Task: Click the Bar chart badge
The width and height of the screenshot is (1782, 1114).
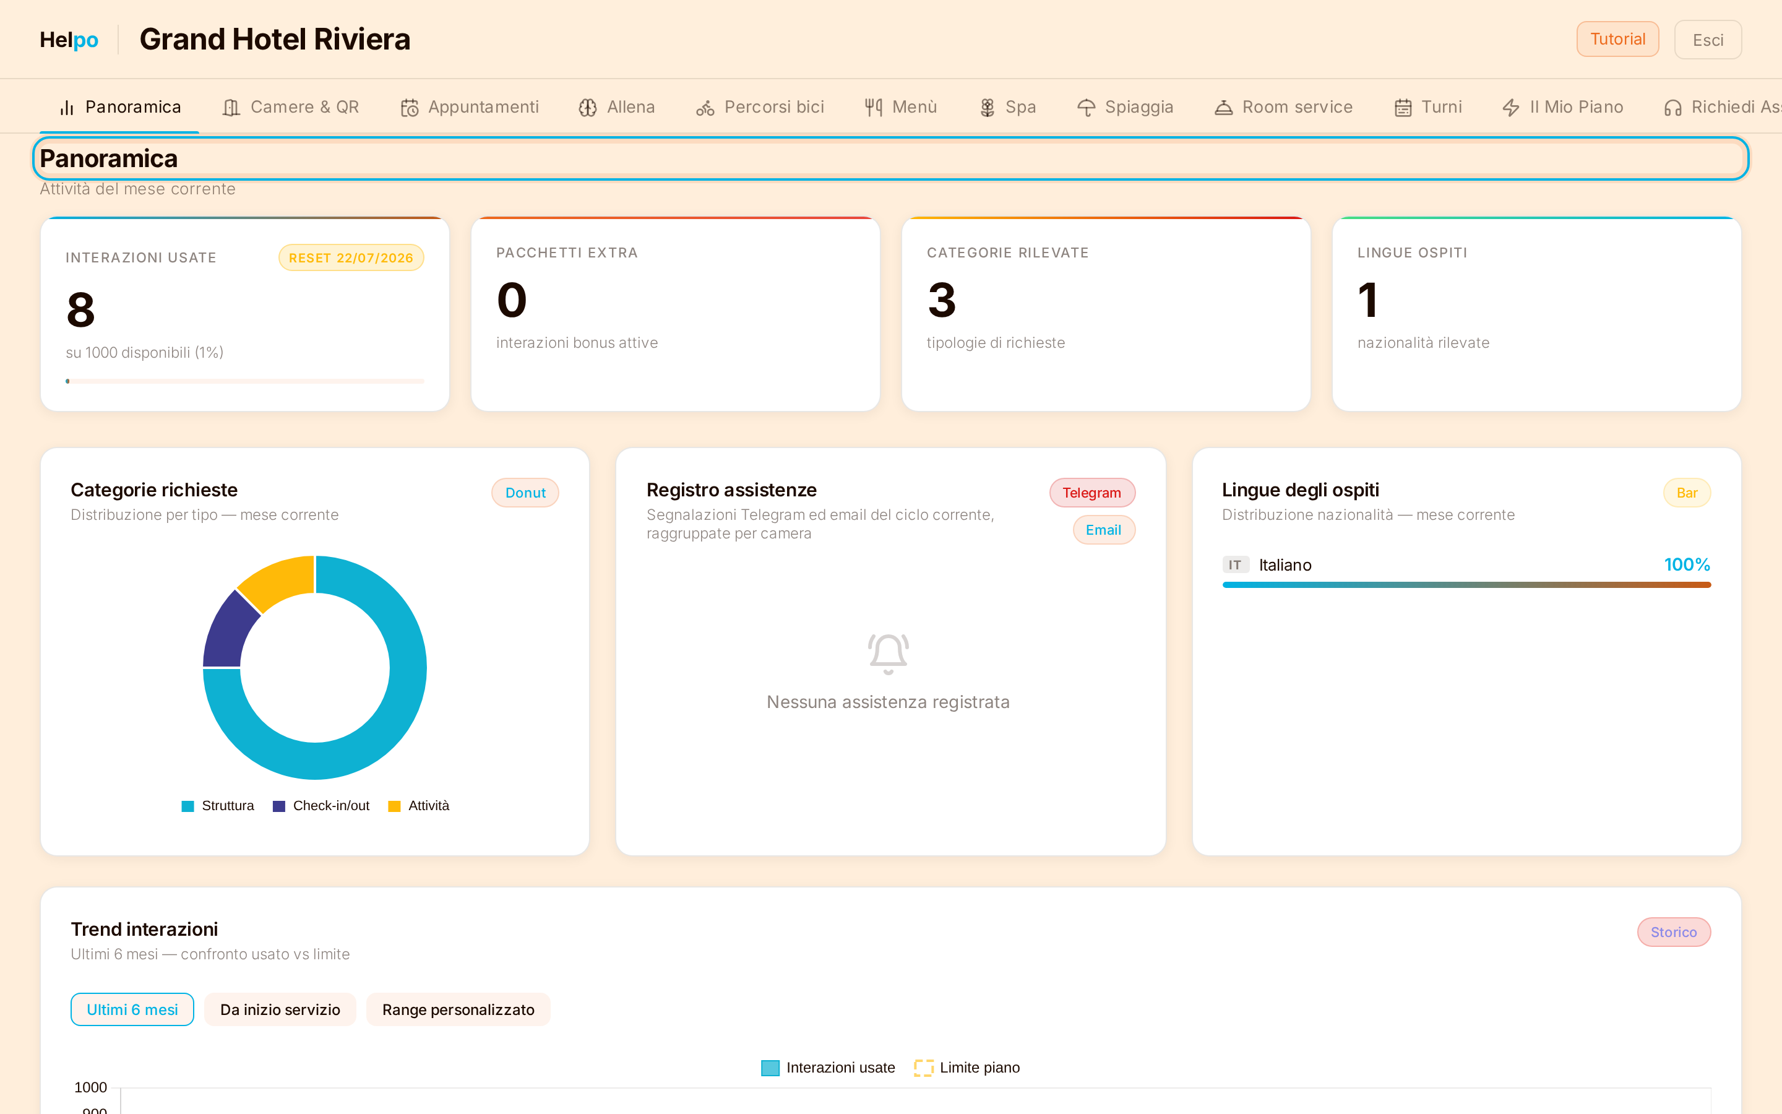Action: (1686, 493)
